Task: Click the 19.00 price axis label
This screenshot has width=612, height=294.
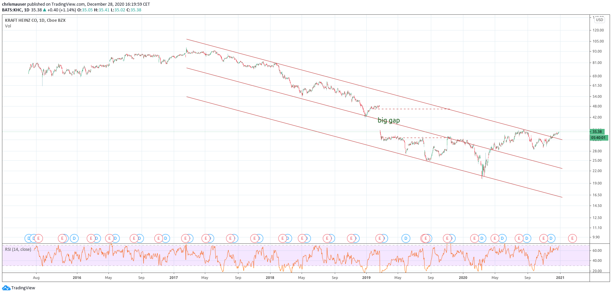Action: 597,183
